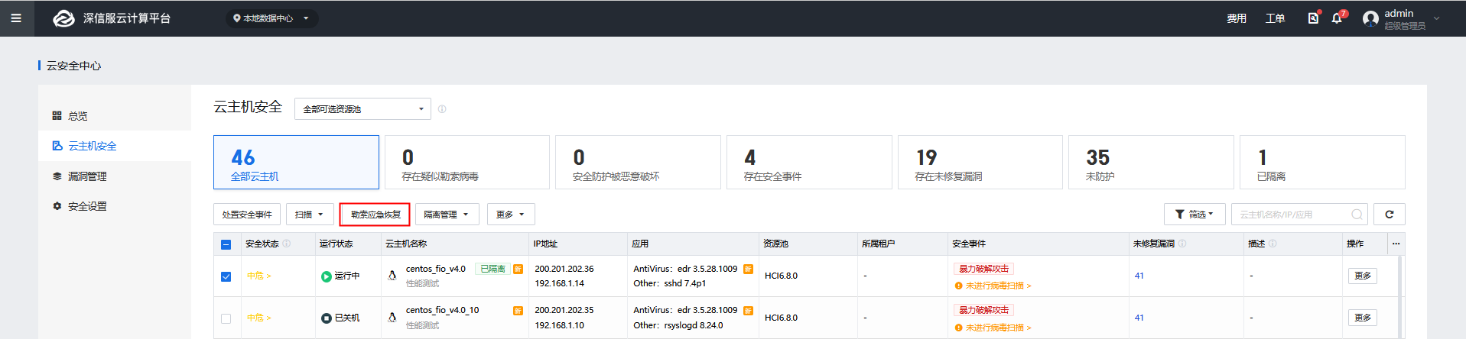Uncheck the centos_fio_v4.0 row checkbox
The image size is (1466, 339).
click(226, 276)
